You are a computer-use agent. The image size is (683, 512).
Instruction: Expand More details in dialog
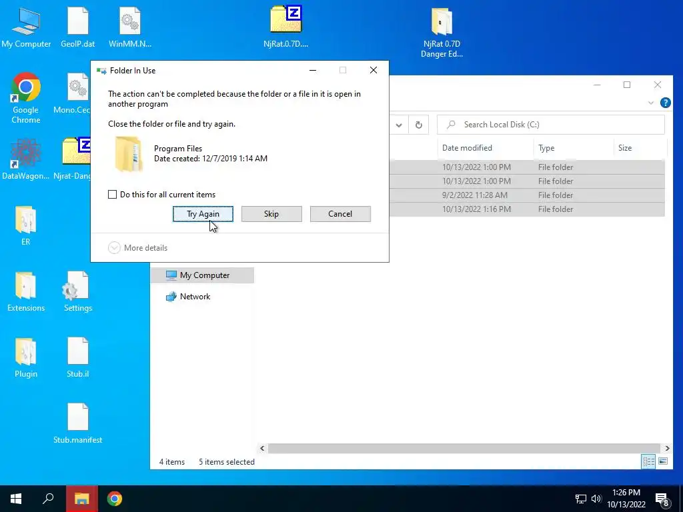pos(137,248)
